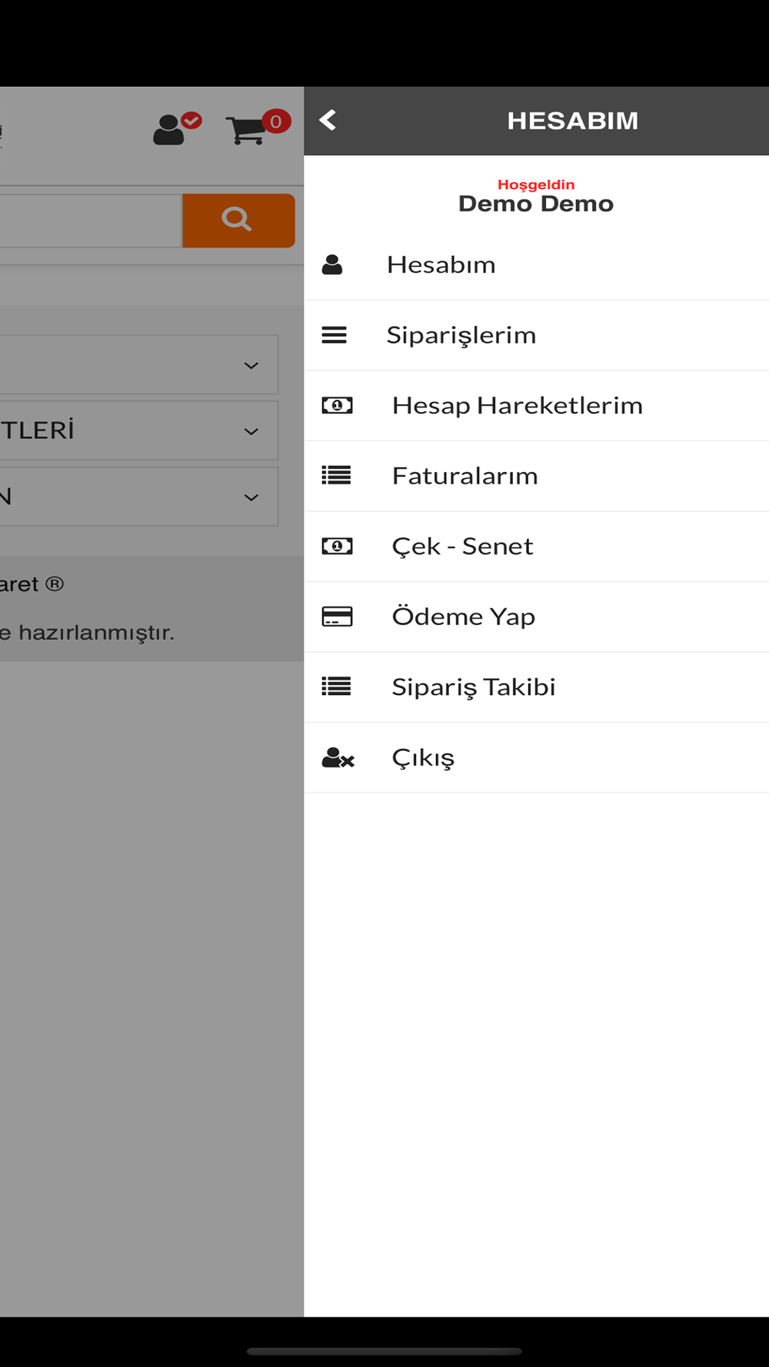Log out via Çıkış
This screenshot has height=1367, width=769.
tap(423, 757)
